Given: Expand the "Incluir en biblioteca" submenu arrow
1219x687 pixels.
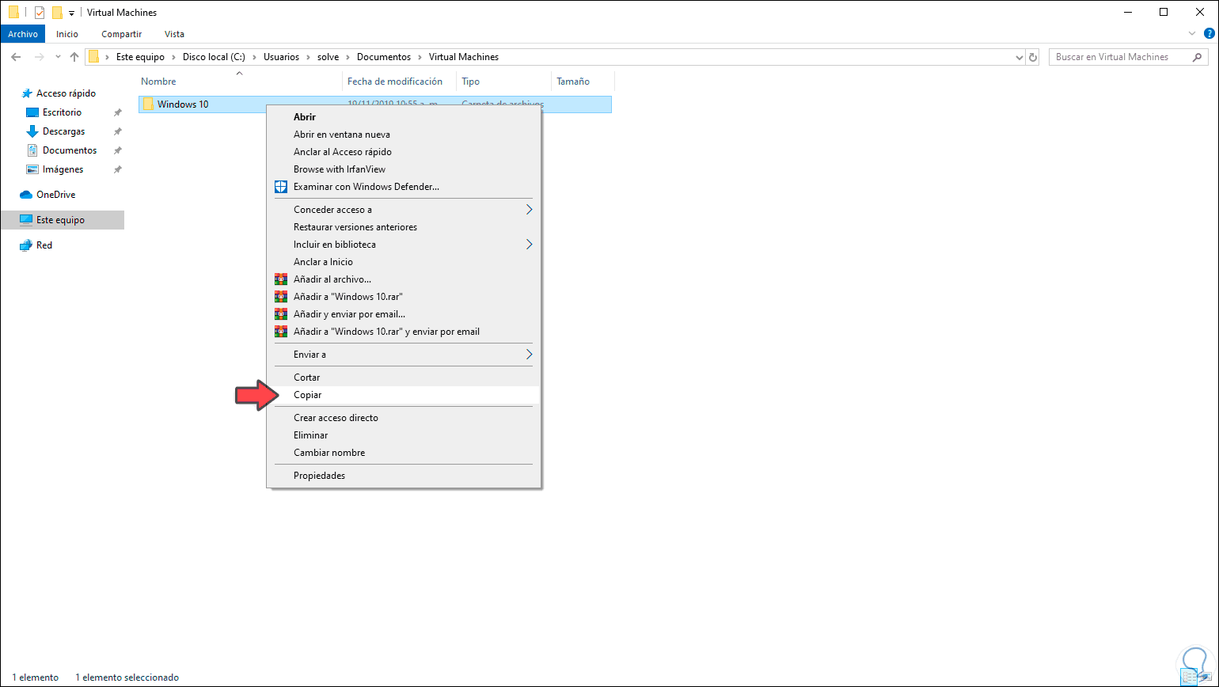Looking at the screenshot, I should click(530, 245).
